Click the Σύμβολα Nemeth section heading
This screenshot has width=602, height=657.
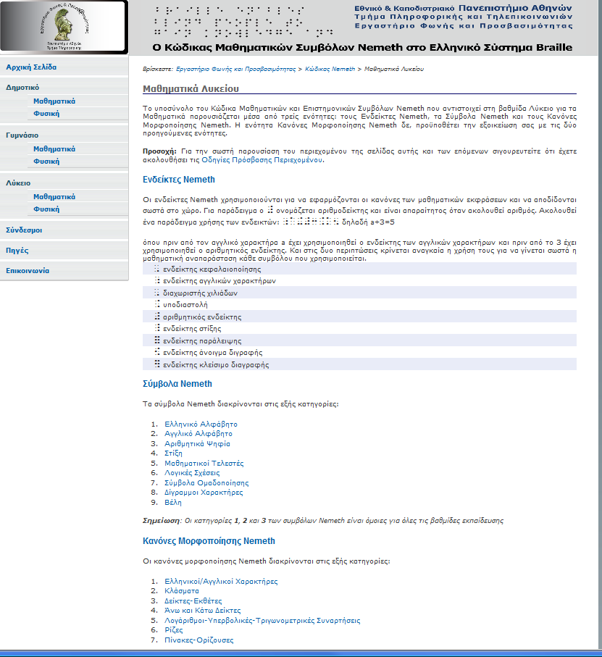[177, 384]
